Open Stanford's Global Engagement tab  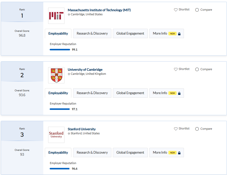[130, 153]
